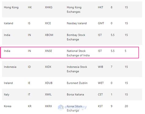145x114 pixels.
Task: Click the Indonesia country cell
Action: click(10, 67)
